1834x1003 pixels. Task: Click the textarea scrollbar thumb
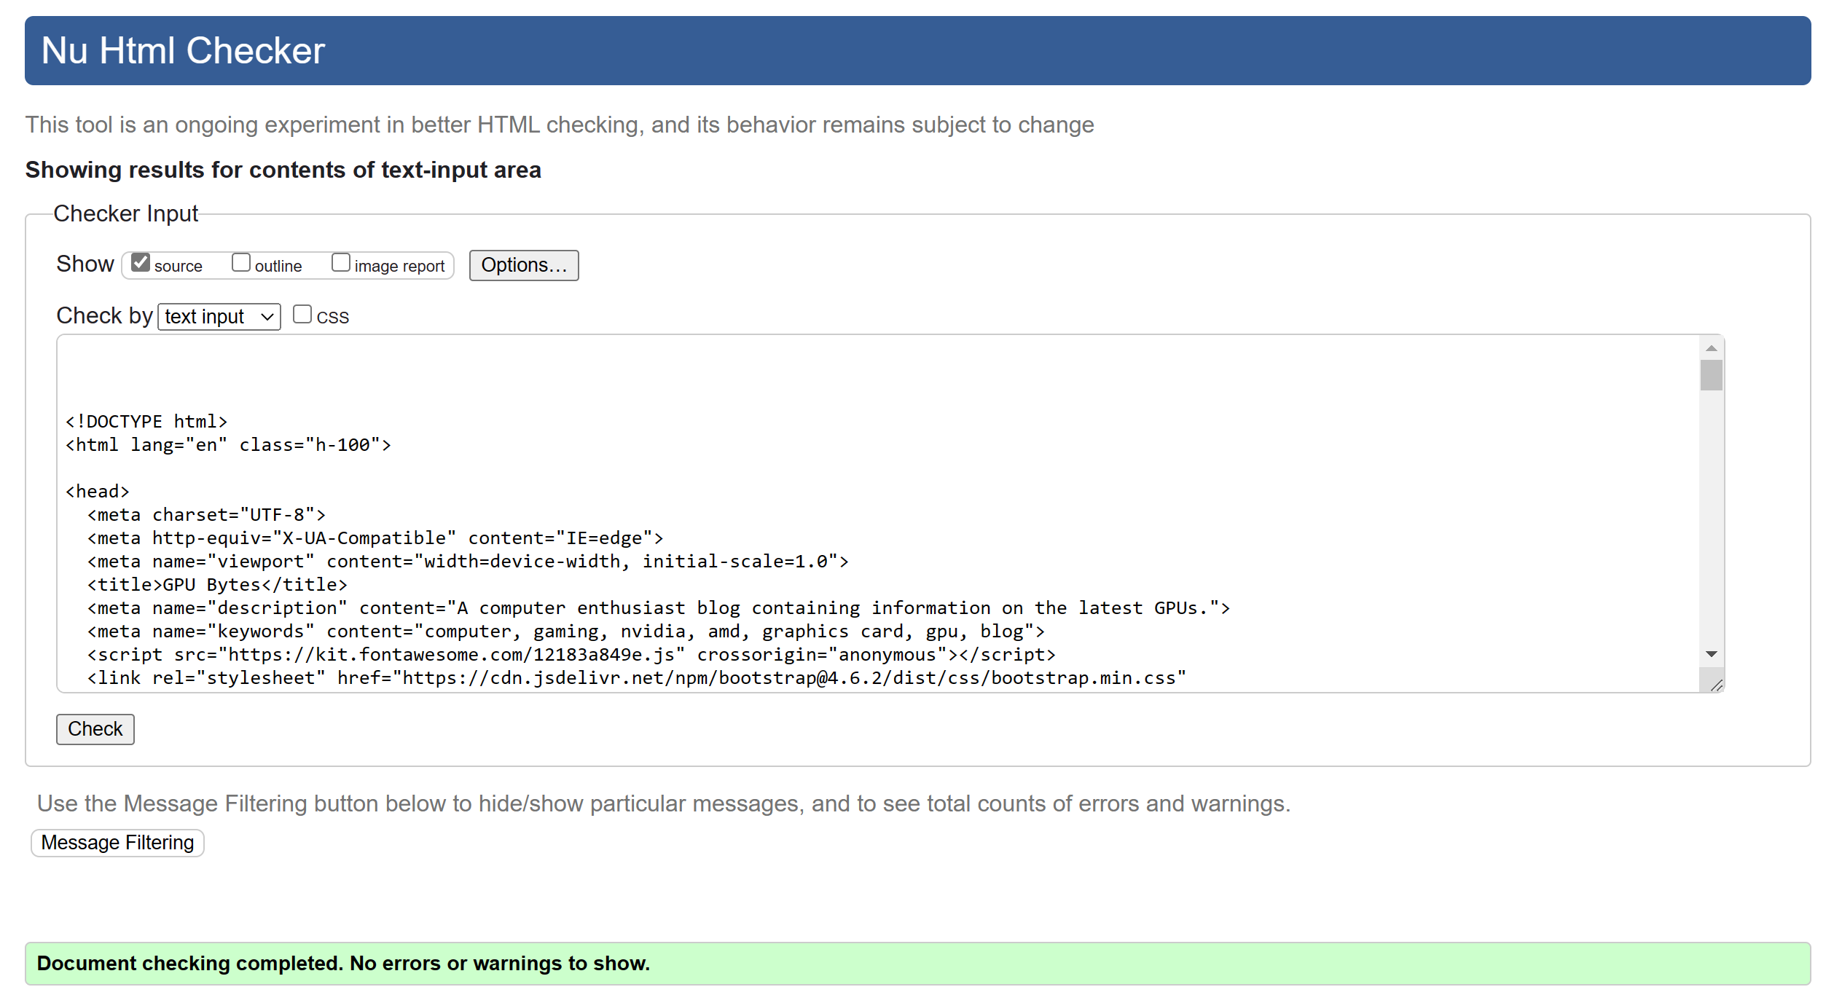[x=1711, y=376]
